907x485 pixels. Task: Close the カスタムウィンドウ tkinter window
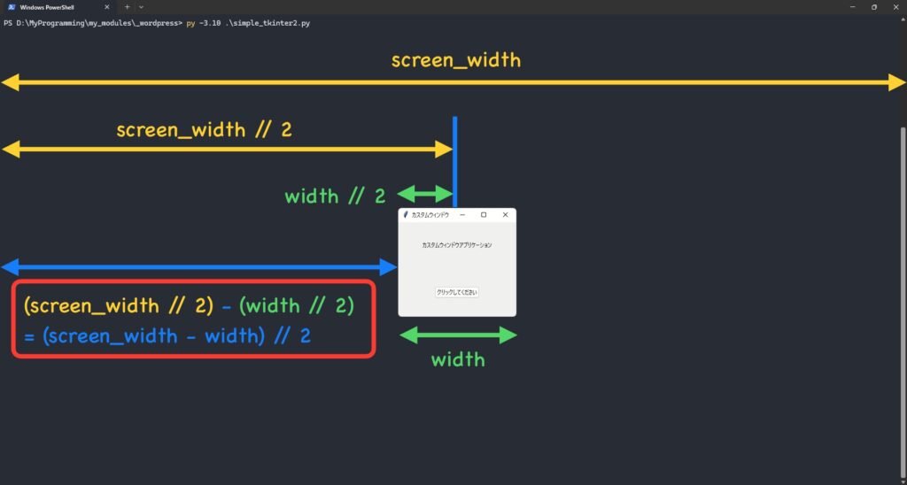(505, 215)
